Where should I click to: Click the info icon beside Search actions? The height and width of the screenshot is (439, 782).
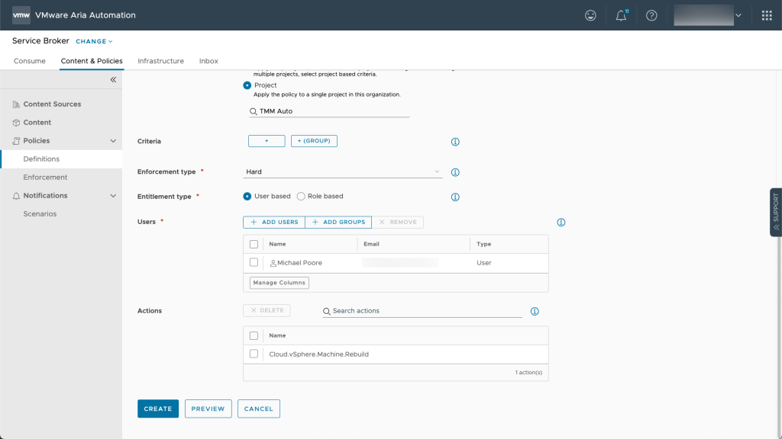(535, 311)
